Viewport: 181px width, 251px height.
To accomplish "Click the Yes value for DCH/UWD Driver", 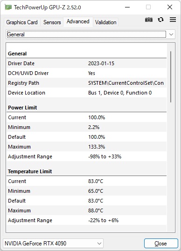I will [x=91, y=73].
